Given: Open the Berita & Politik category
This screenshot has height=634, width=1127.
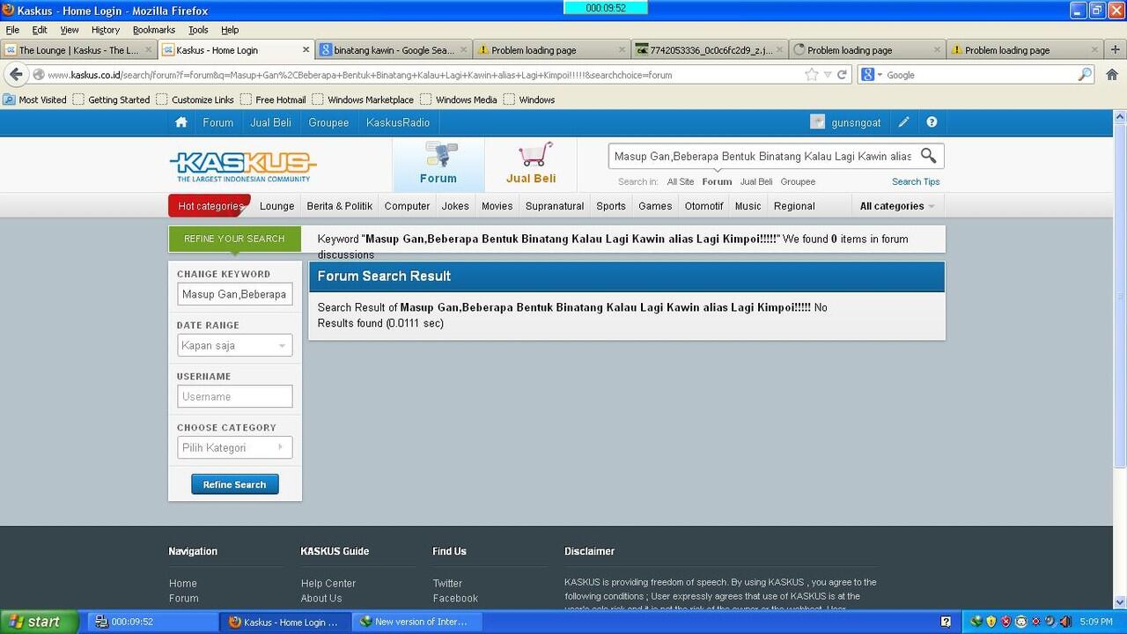Looking at the screenshot, I should coord(340,206).
